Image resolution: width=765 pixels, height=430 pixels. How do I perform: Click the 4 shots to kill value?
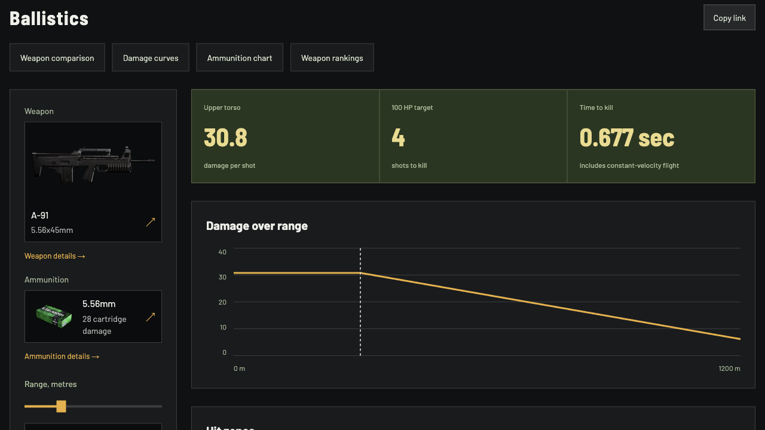398,138
